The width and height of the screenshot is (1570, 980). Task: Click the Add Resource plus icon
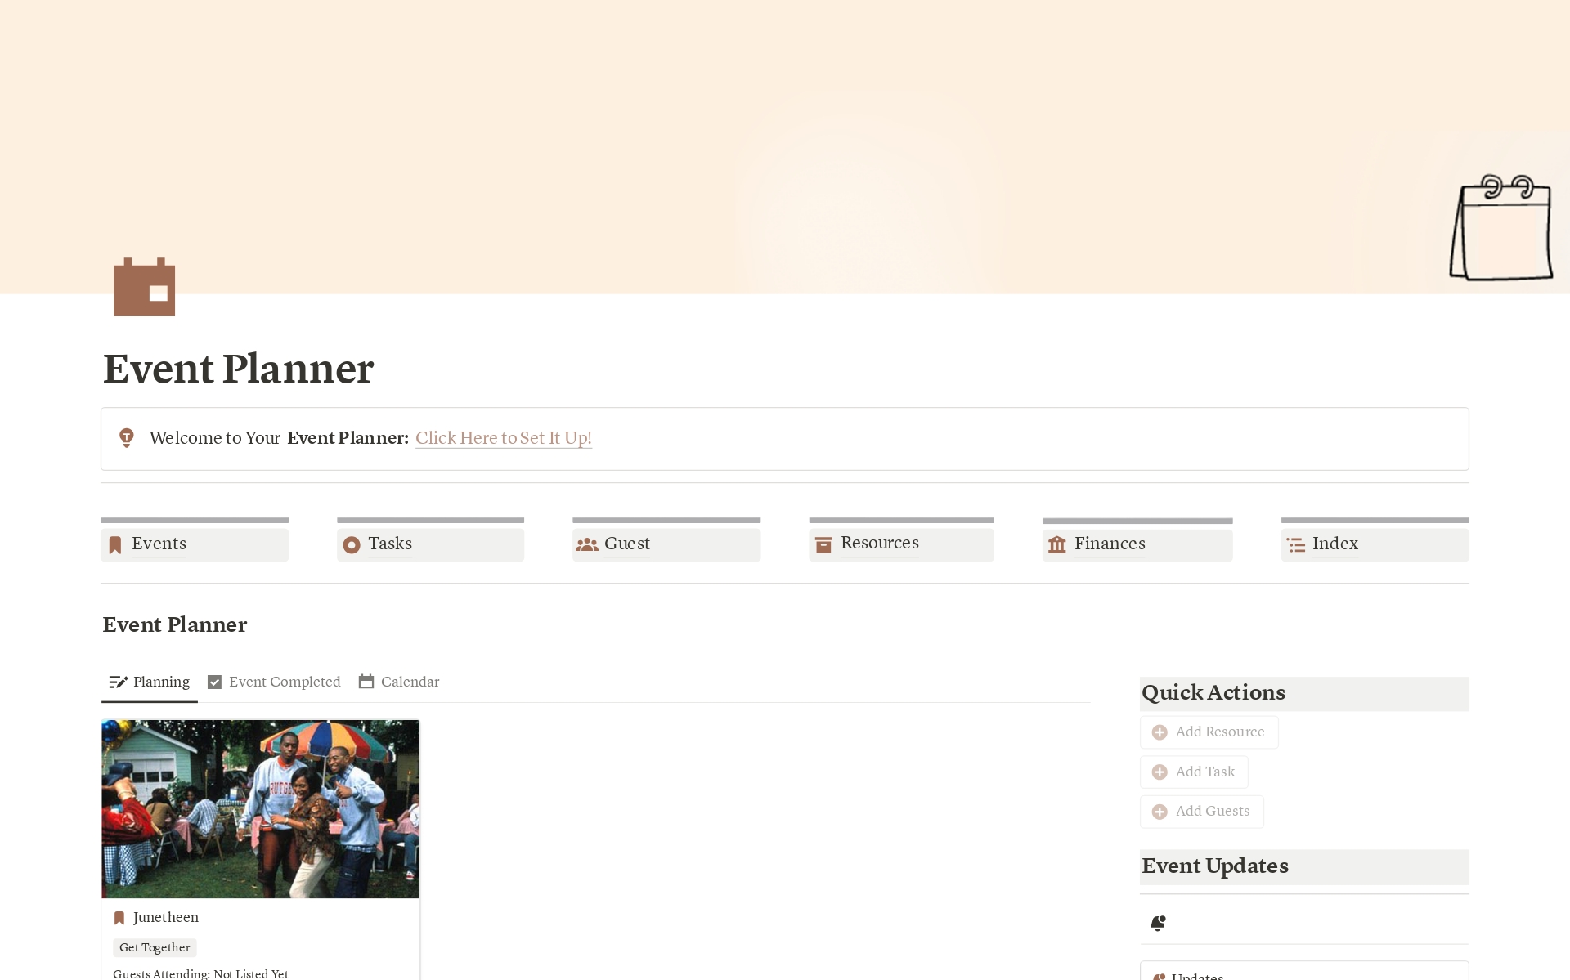[x=1160, y=732]
